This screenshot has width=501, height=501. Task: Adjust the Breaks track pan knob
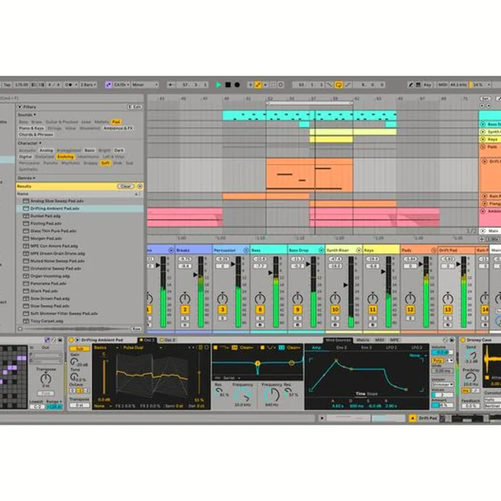pos(185,299)
